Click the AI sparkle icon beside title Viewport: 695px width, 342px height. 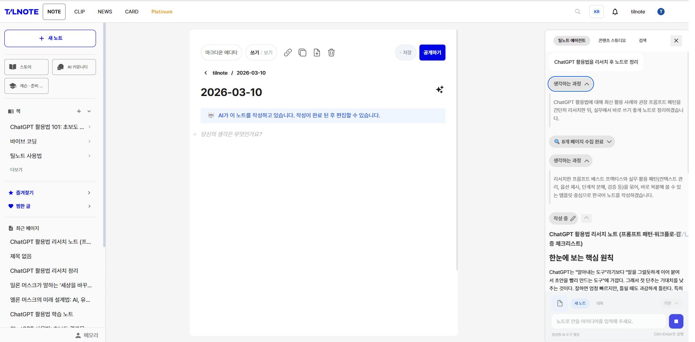[440, 89]
